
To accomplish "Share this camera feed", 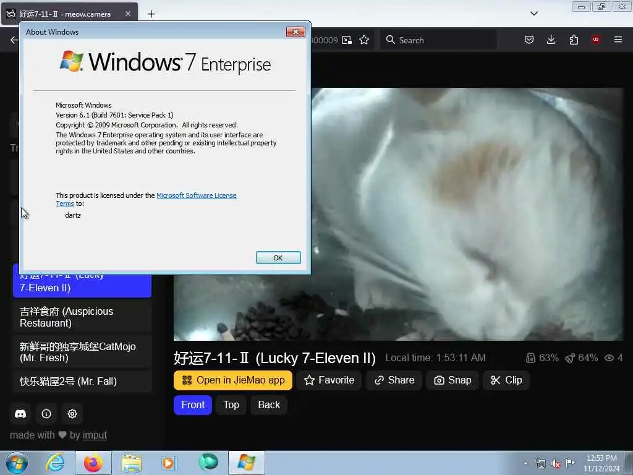I will pos(394,380).
